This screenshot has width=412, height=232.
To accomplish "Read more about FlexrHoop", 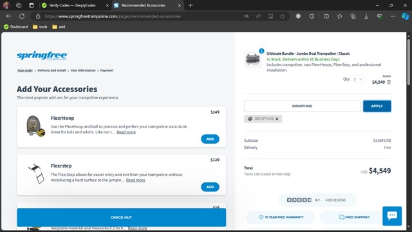I will pyautogui.click(x=126, y=132).
